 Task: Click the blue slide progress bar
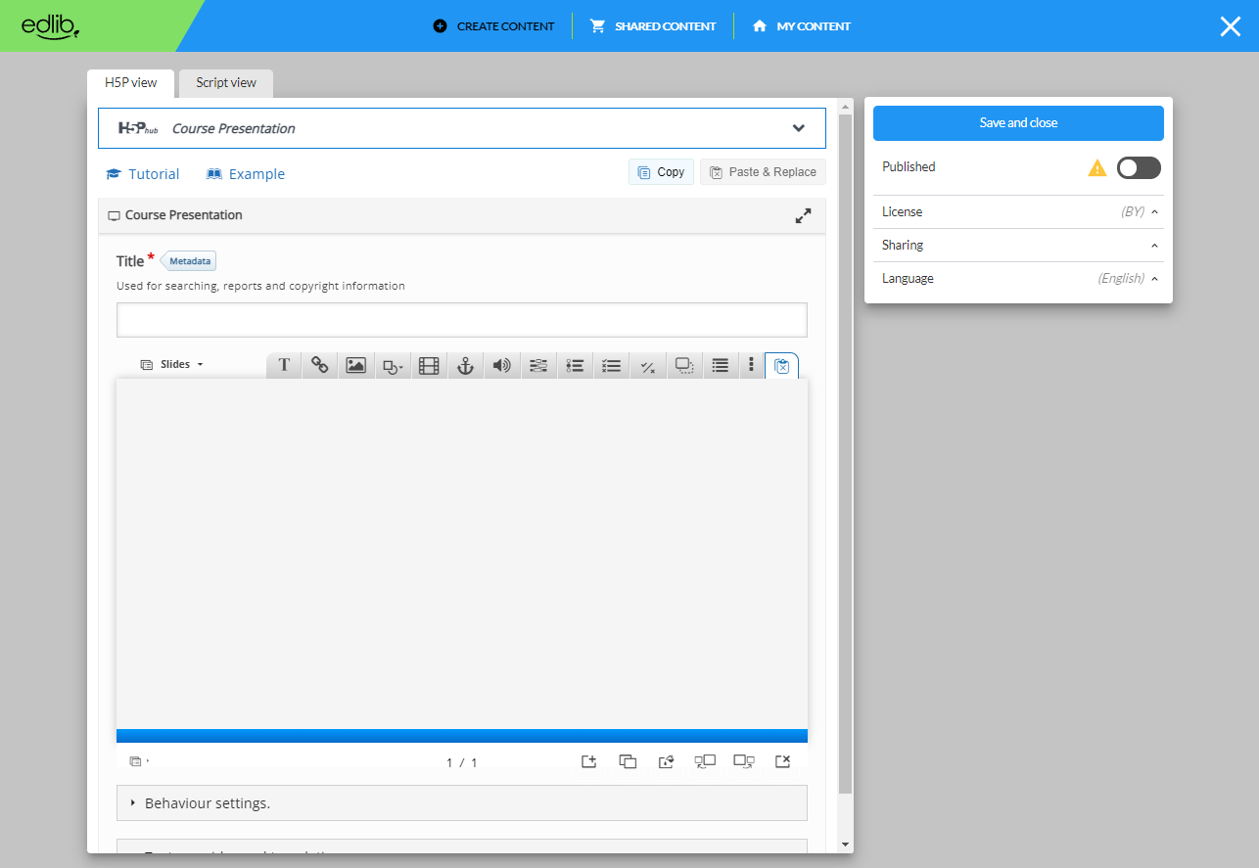click(x=462, y=736)
